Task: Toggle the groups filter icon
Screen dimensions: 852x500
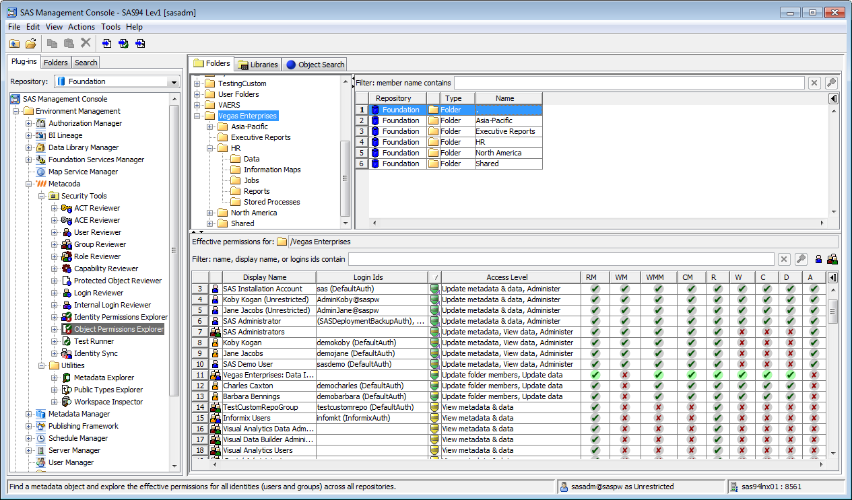Action: (x=832, y=259)
